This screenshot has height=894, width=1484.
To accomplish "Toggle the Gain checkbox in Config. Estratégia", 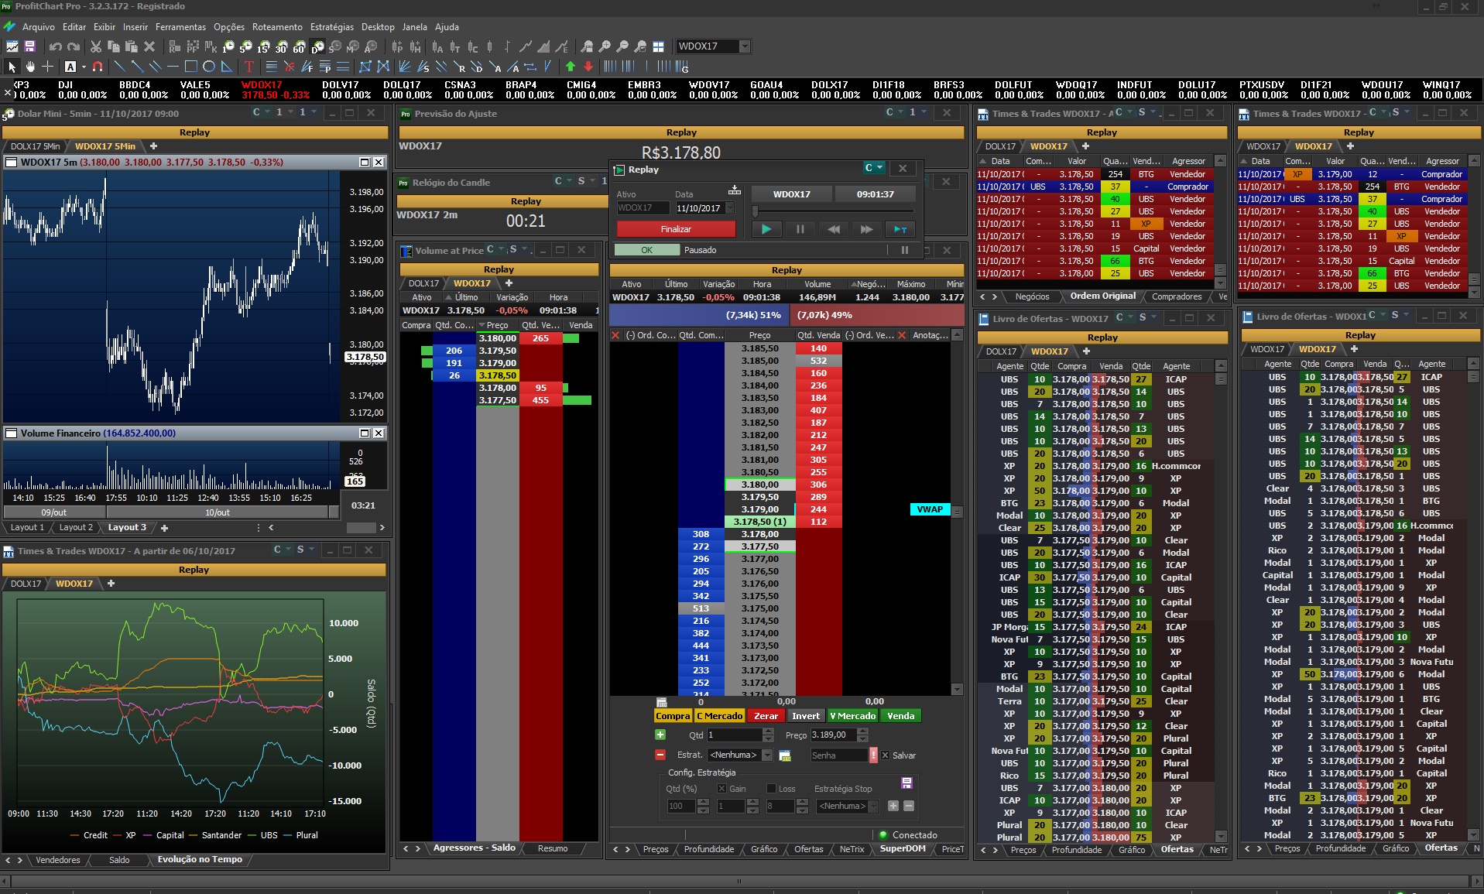I will tap(721, 789).
